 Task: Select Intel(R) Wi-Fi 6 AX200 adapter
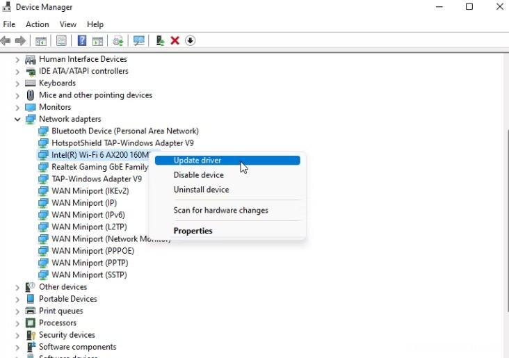pos(100,155)
